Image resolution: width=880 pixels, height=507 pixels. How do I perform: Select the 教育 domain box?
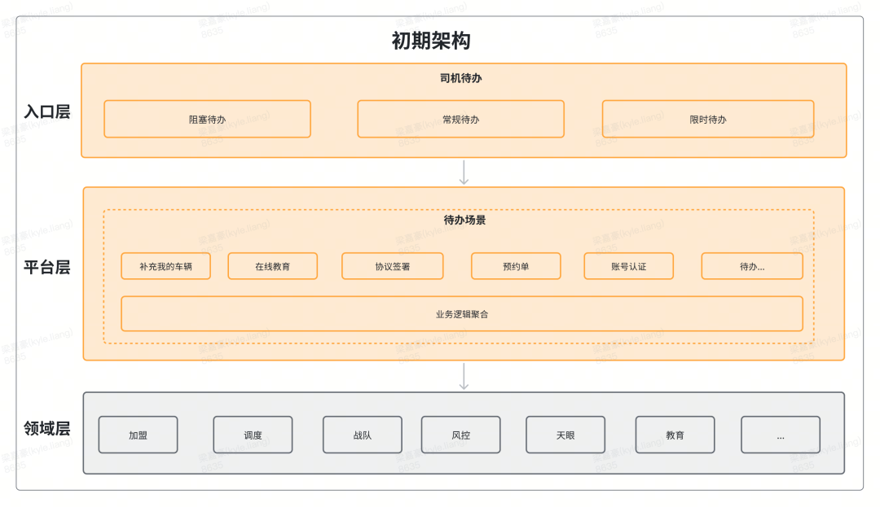click(675, 435)
